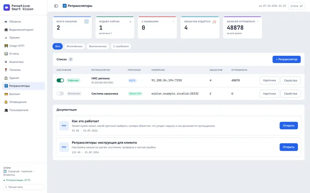Click the Пользователи sidebar icon
310x193 pixels.
point(6,110)
